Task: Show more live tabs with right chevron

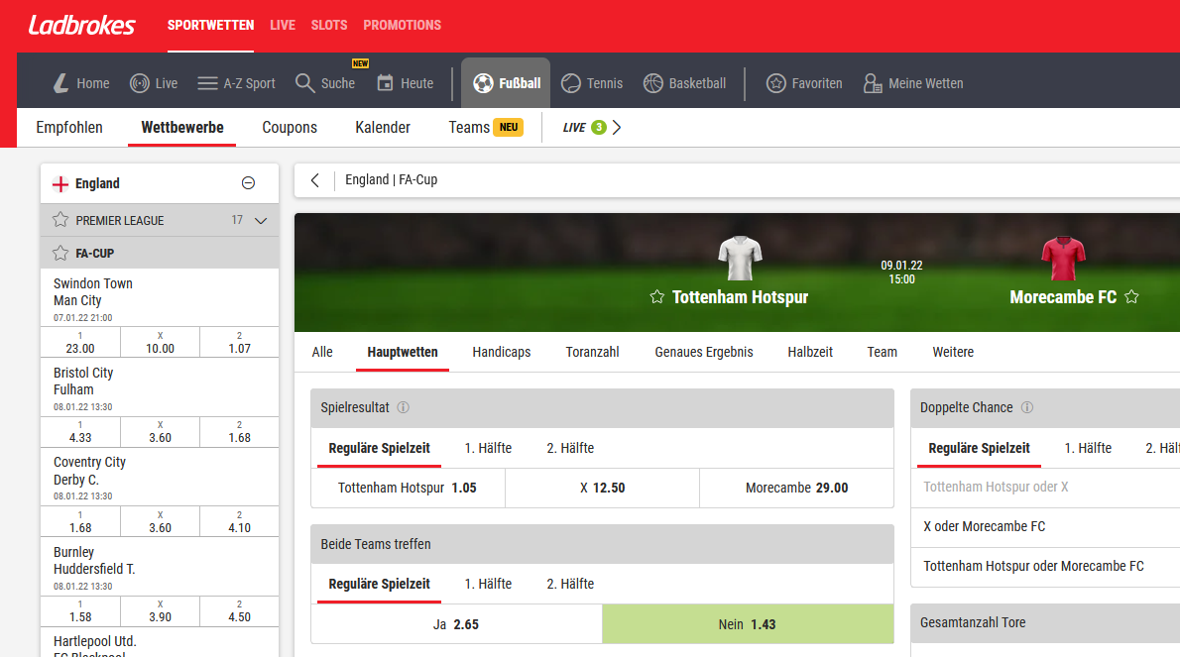Action: (617, 128)
